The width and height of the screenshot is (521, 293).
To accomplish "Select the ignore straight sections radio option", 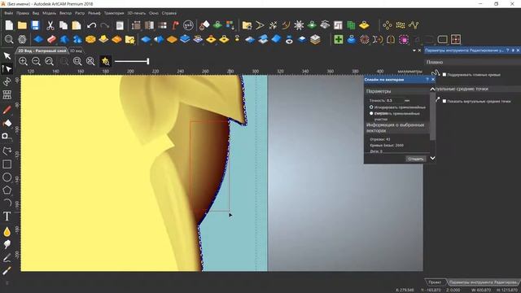I will coord(371,107).
